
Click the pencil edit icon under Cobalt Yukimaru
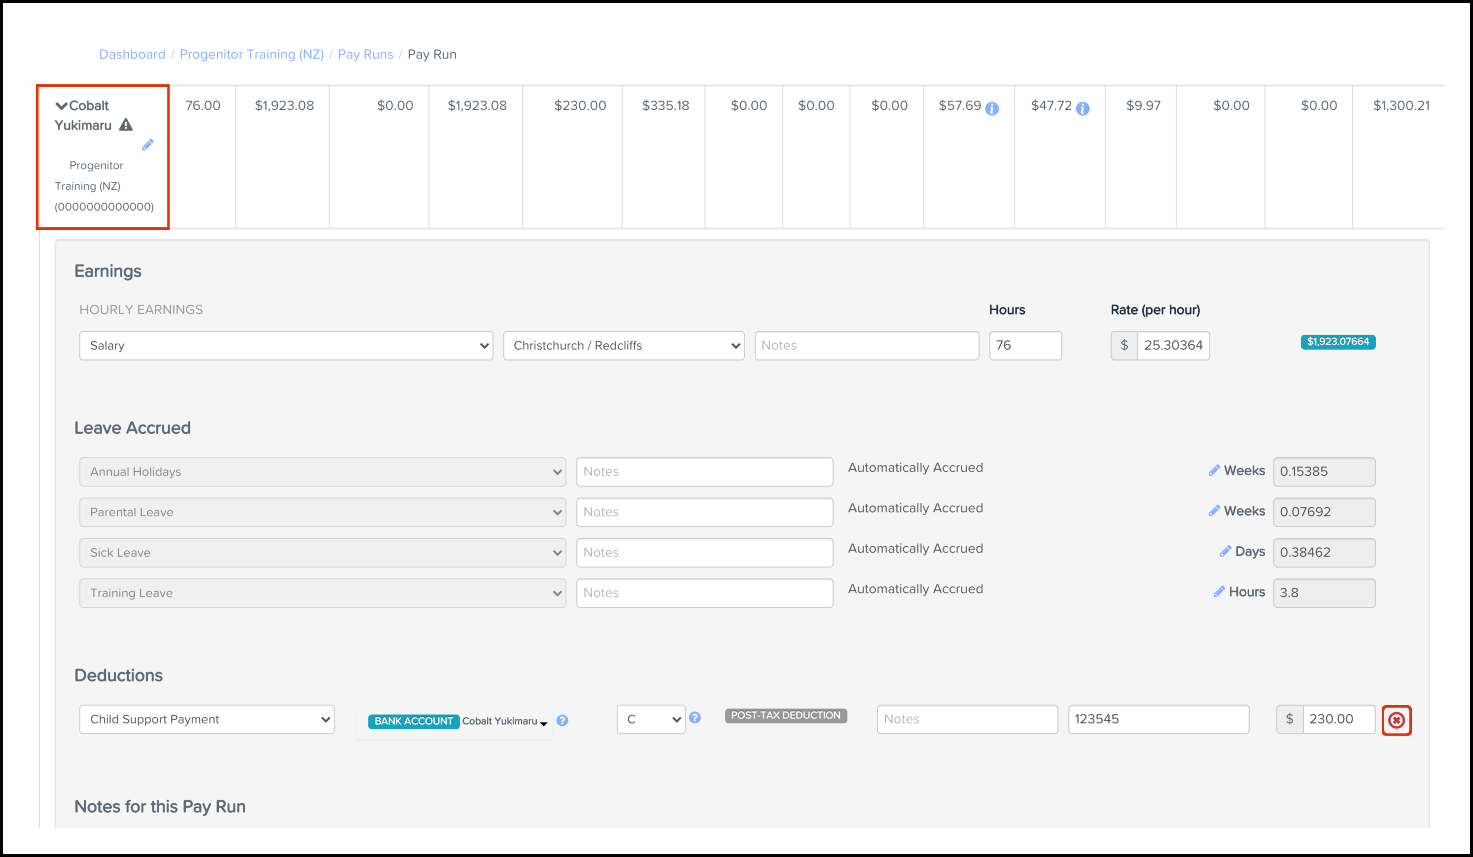147,145
